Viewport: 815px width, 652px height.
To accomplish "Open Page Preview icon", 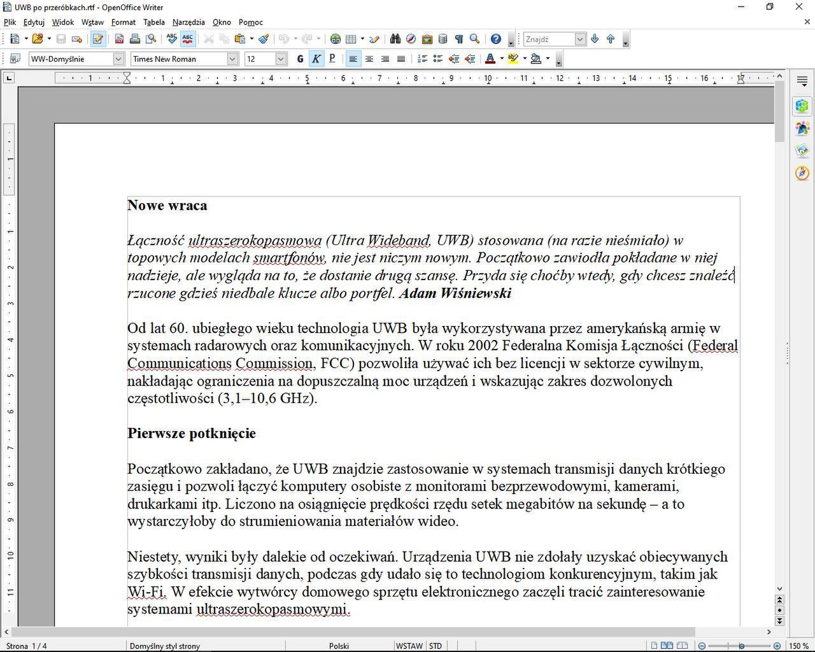I will point(151,39).
